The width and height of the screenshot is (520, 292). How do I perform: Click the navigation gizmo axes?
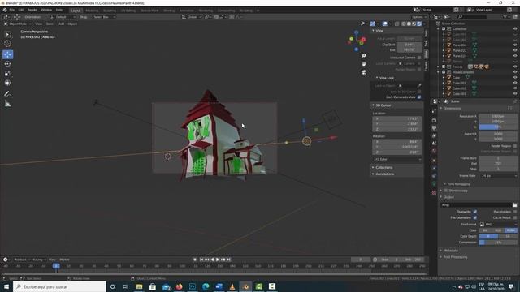point(357,41)
